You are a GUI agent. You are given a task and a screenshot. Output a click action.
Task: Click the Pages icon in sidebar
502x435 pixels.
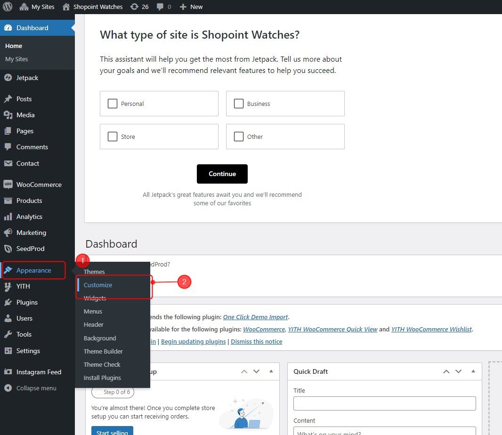point(8,131)
